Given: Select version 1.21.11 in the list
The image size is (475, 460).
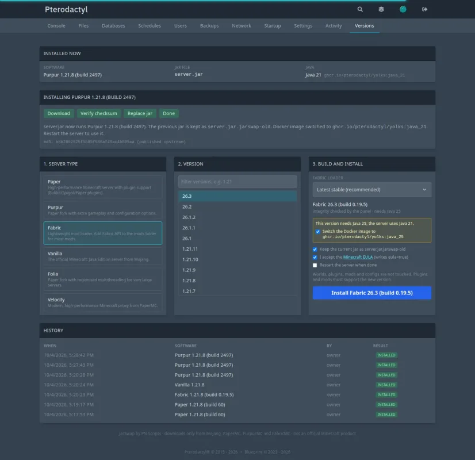Looking at the screenshot, I should (x=237, y=249).
